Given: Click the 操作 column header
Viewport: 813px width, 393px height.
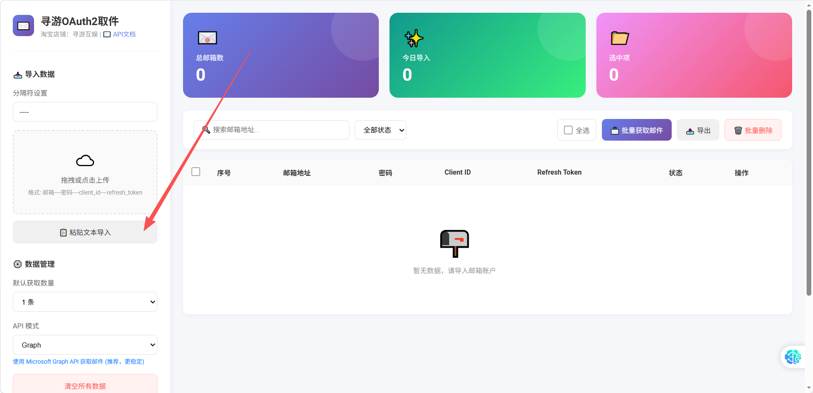Looking at the screenshot, I should (741, 173).
